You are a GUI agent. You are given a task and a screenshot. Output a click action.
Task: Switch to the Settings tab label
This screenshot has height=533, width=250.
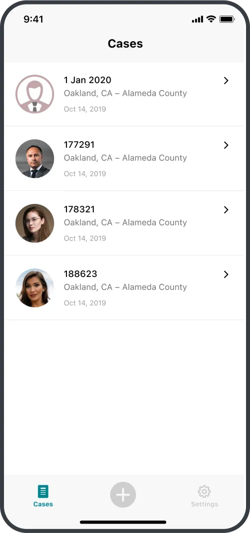tap(204, 504)
